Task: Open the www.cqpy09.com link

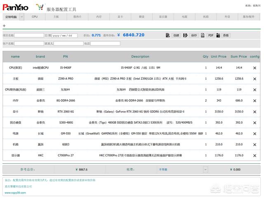Action: pos(15,193)
